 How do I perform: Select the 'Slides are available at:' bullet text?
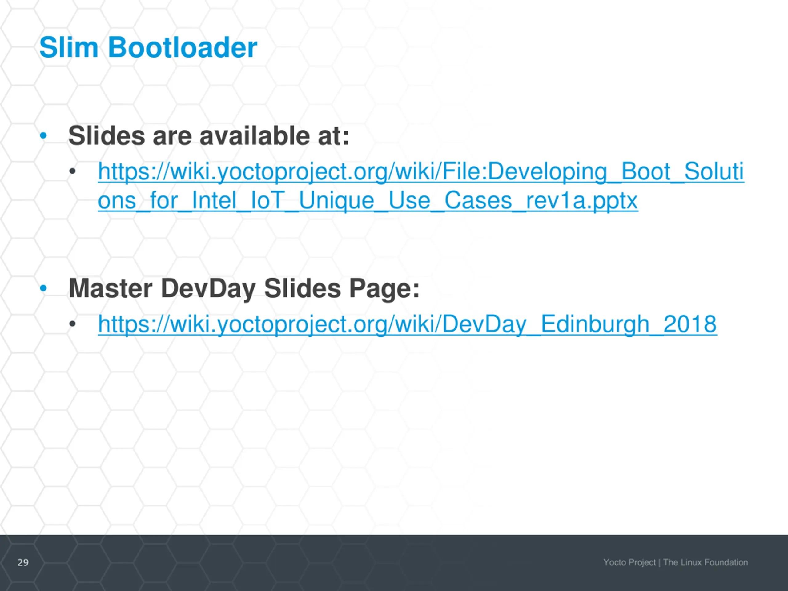coord(209,136)
